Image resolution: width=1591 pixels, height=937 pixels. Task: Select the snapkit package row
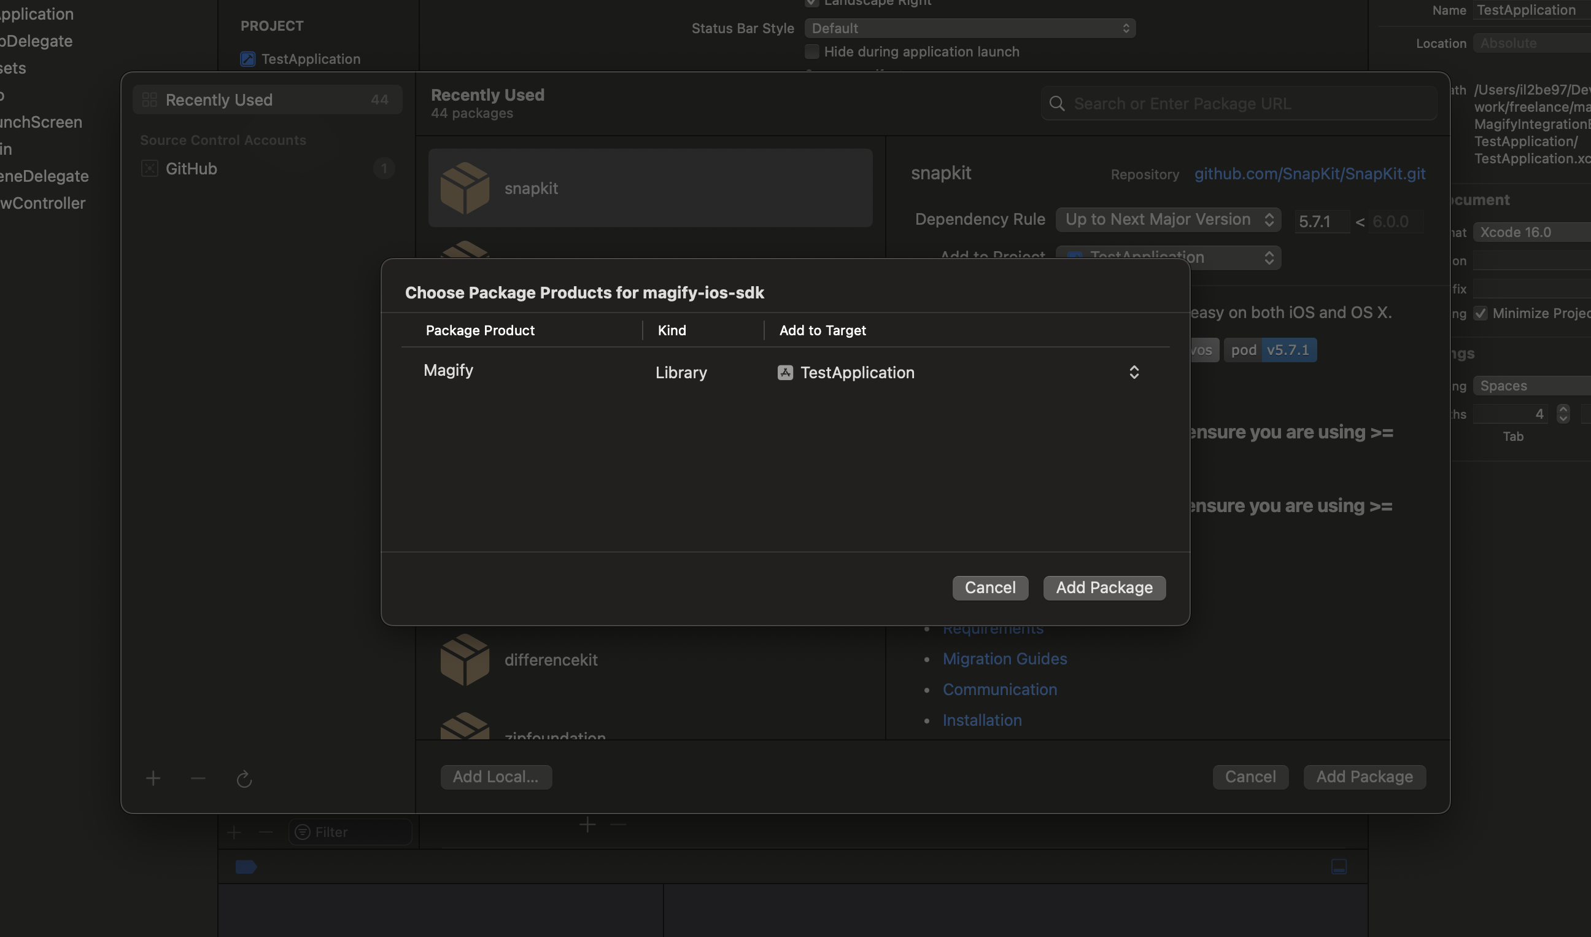click(x=650, y=188)
